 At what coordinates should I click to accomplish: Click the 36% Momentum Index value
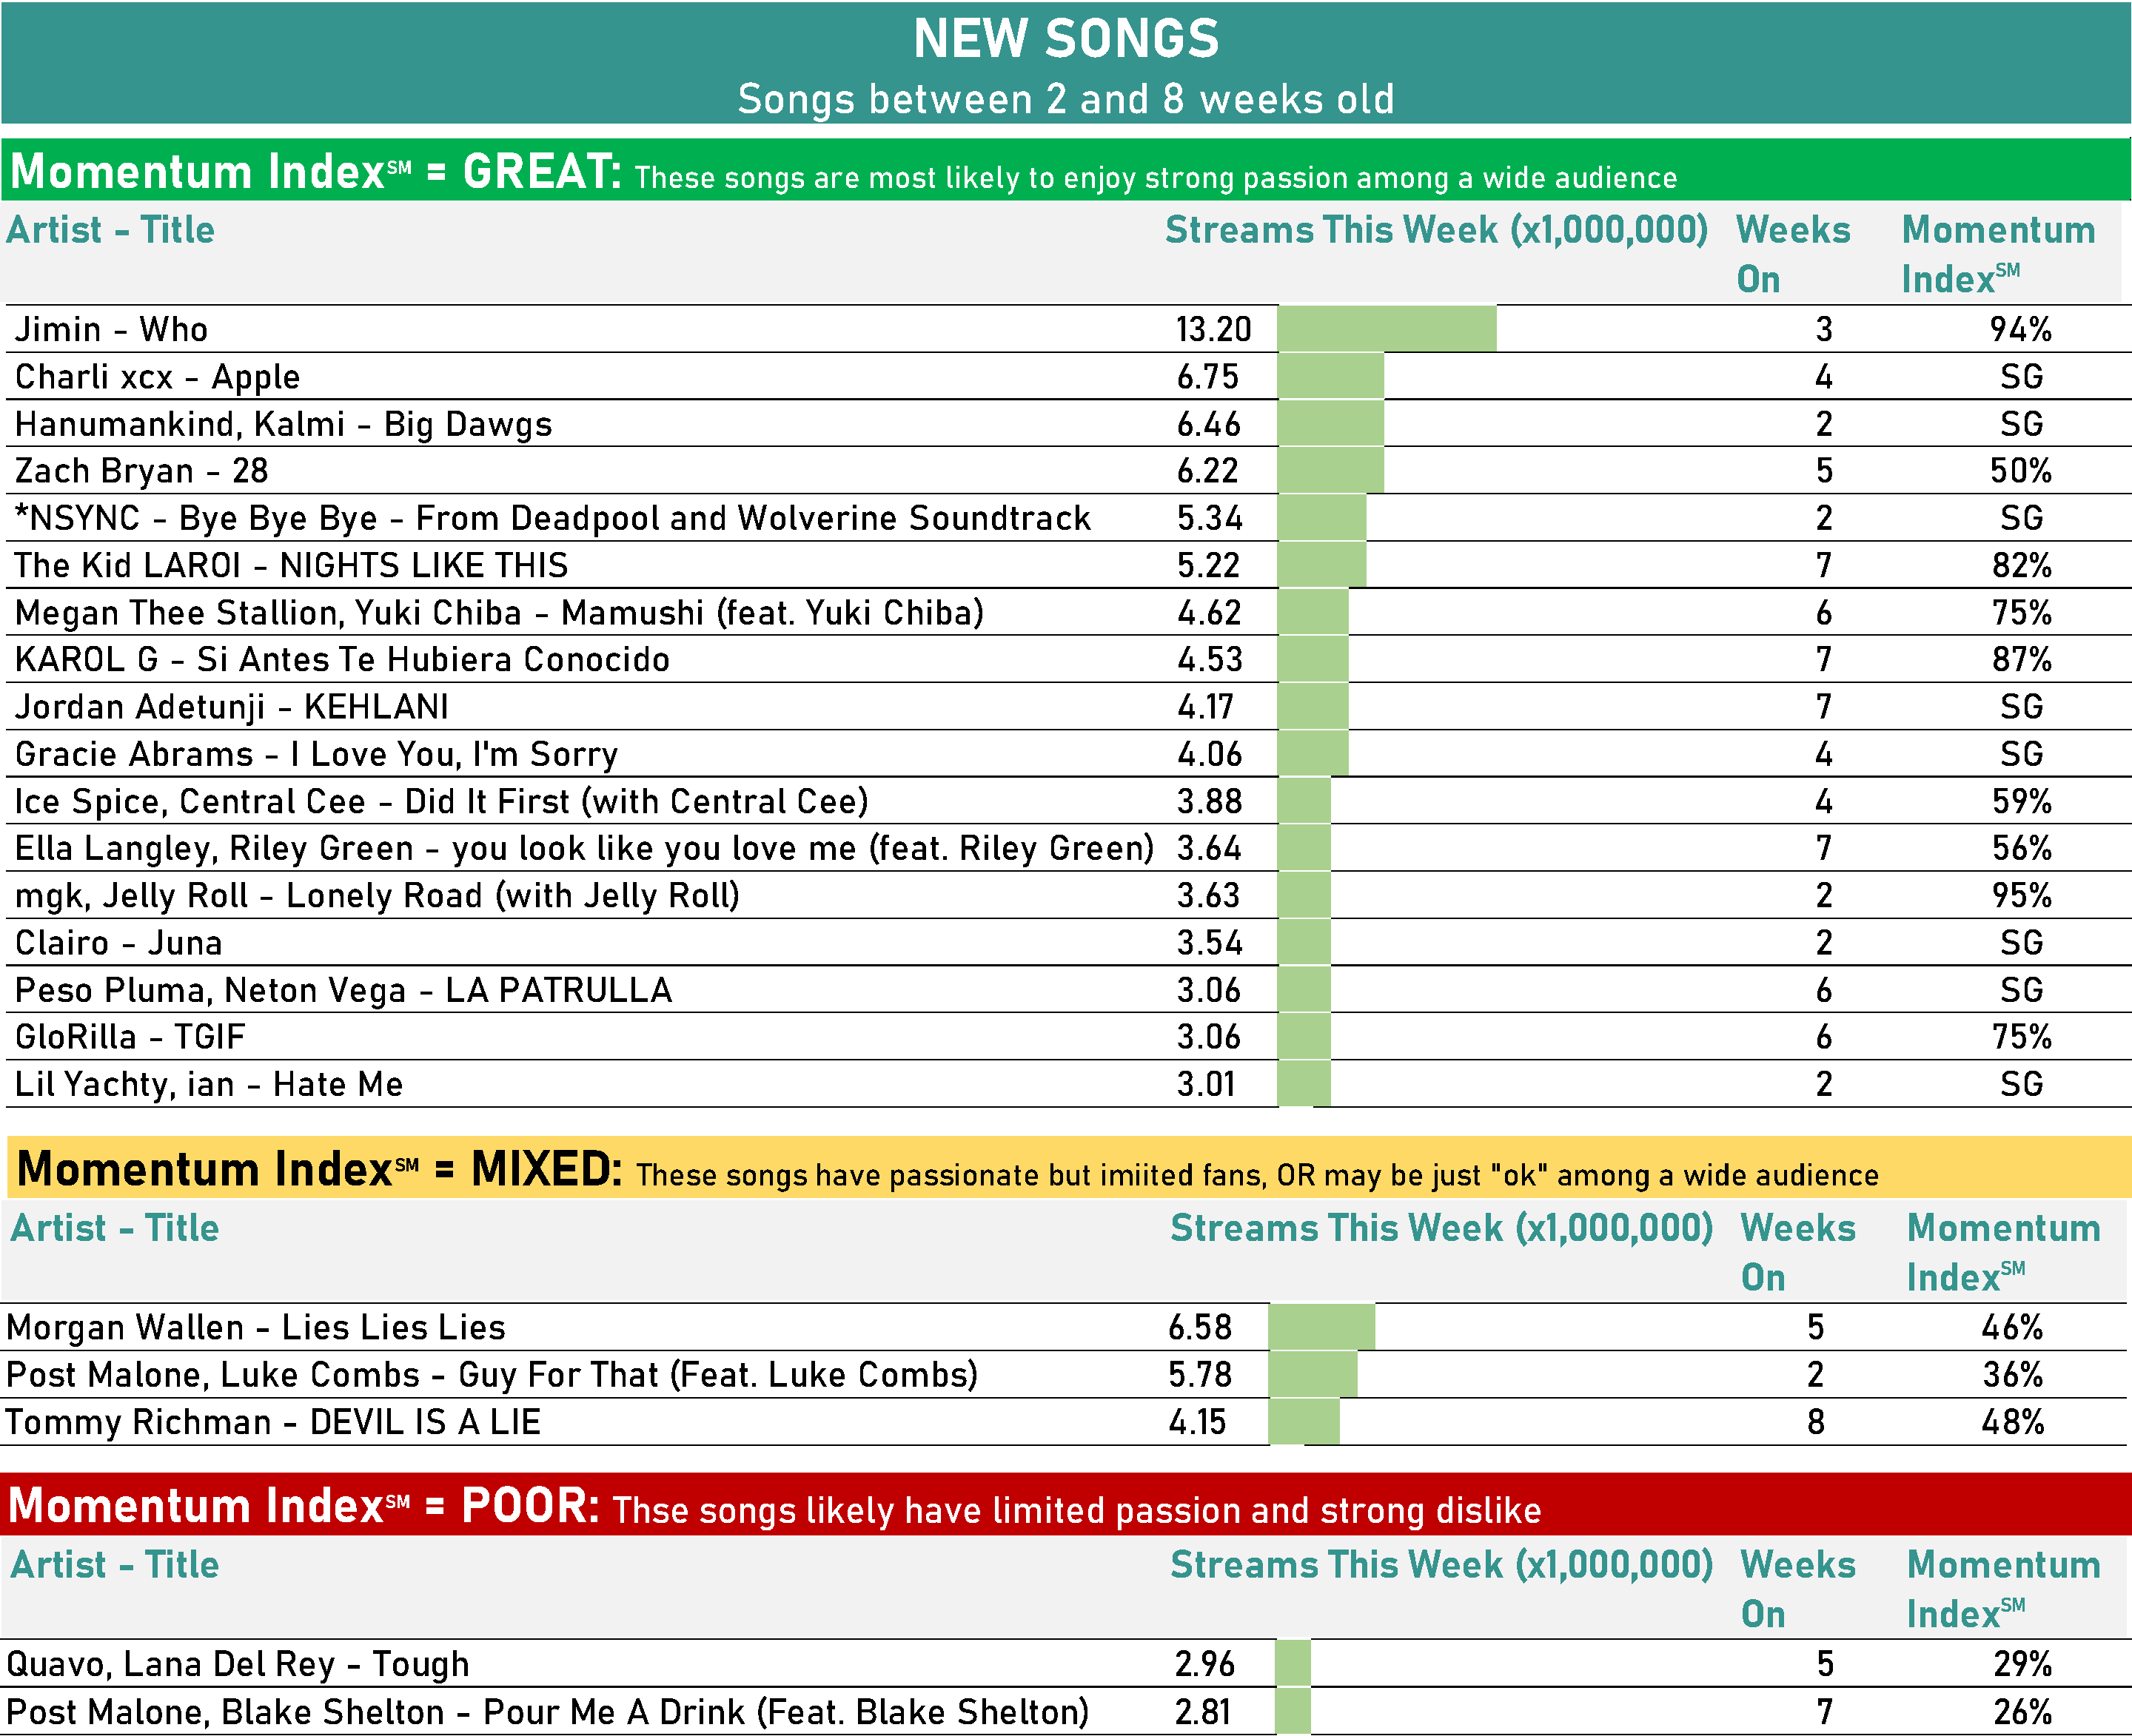[x=2013, y=1374]
